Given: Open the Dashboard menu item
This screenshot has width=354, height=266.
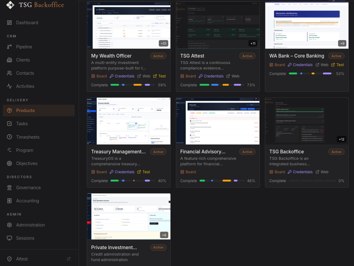Looking at the screenshot, I should pos(39,23).
